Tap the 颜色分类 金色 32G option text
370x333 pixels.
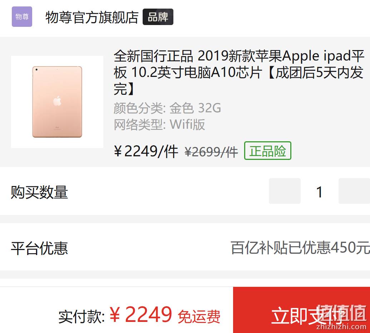pyautogui.click(x=167, y=108)
